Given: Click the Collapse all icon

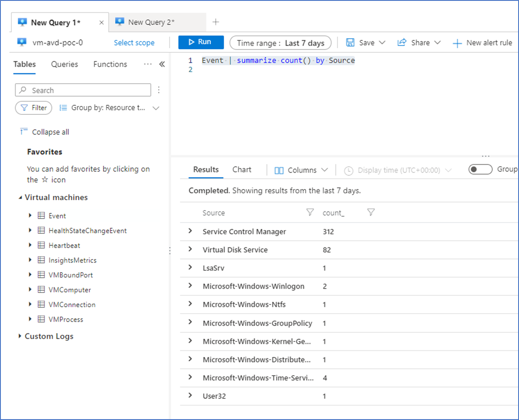Looking at the screenshot, I should click(x=24, y=132).
